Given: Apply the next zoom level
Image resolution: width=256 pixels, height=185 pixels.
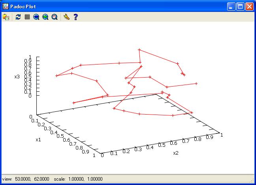Looking at the screenshot, I should tap(45, 17).
